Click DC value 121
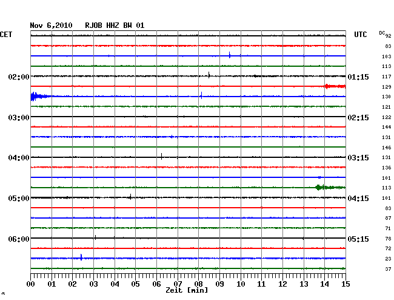This screenshot has height=300, width=394. pyautogui.click(x=387, y=107)
